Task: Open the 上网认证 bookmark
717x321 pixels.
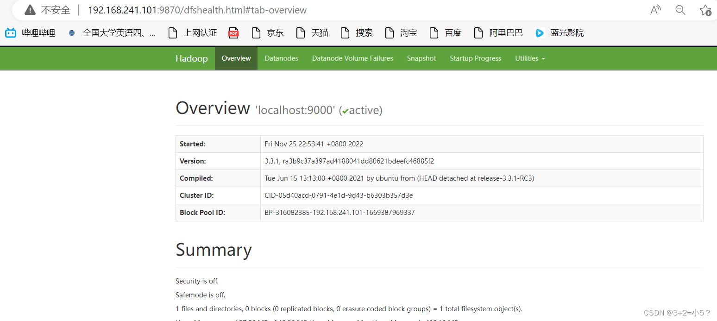Action: [193, 33]
